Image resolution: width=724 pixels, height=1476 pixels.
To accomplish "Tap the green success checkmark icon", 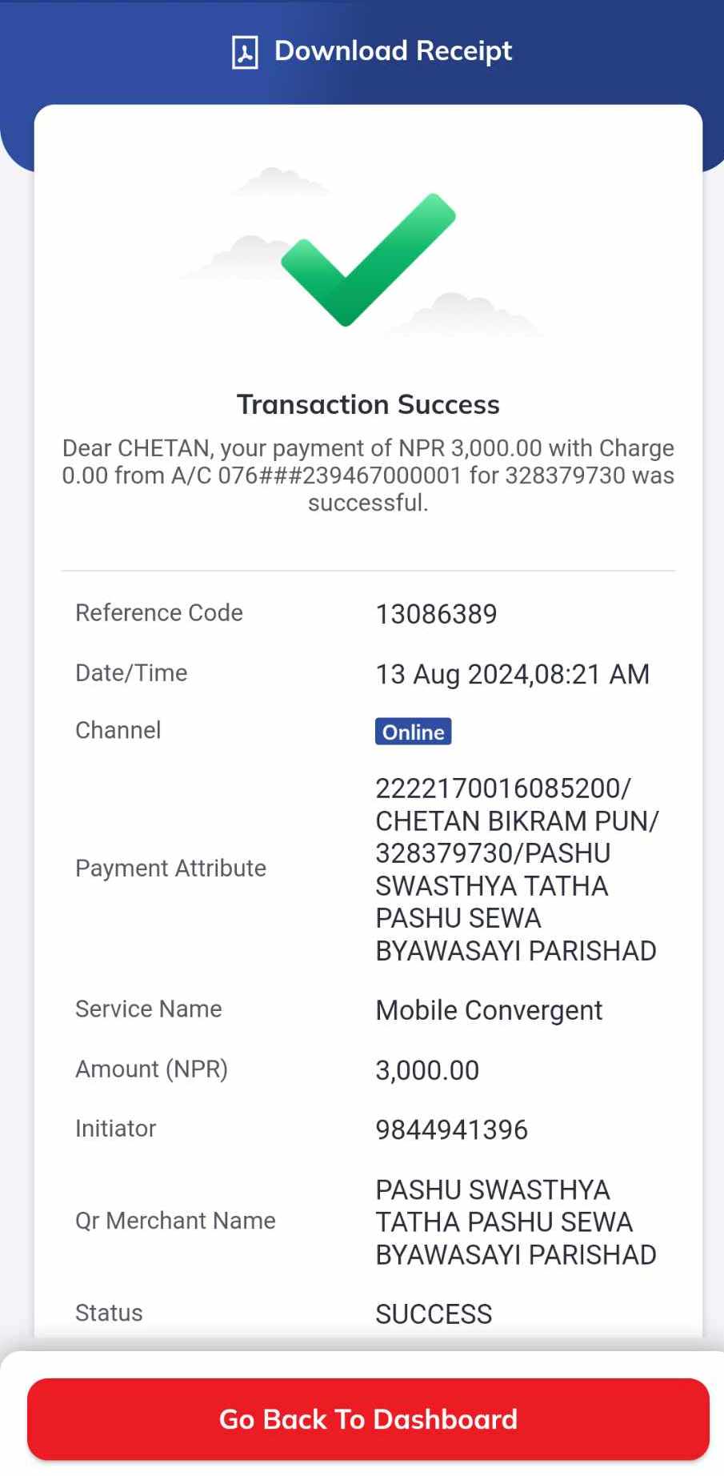I will coord(368,259).
